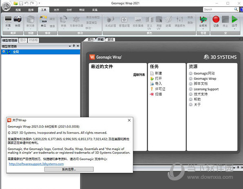Select the 全局 row in model manager

pyautogui.click(x=41, y=52)
